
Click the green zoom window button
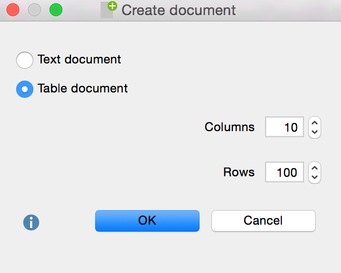pos(55,10)
